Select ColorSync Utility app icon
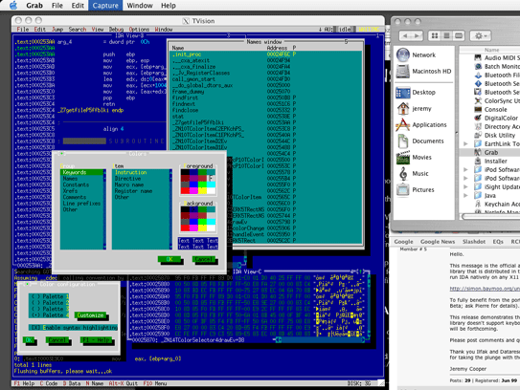The image size is (520, 390). [x=478, y=100]
